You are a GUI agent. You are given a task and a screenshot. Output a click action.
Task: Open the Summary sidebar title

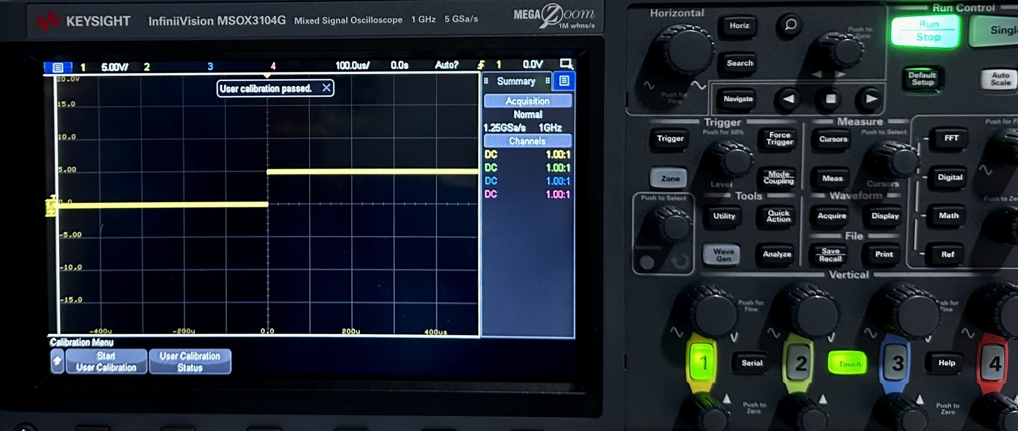point(516,81)
